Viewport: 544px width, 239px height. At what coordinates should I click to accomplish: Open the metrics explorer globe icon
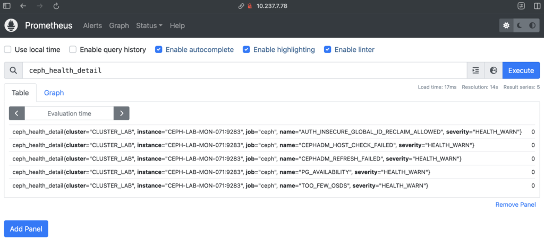click(494, 70)
